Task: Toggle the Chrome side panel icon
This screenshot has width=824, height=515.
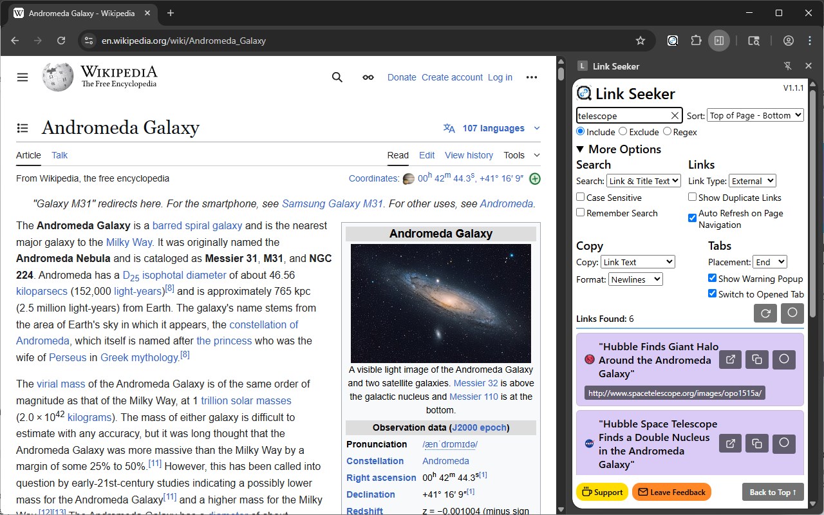Action: pos(719,41)
